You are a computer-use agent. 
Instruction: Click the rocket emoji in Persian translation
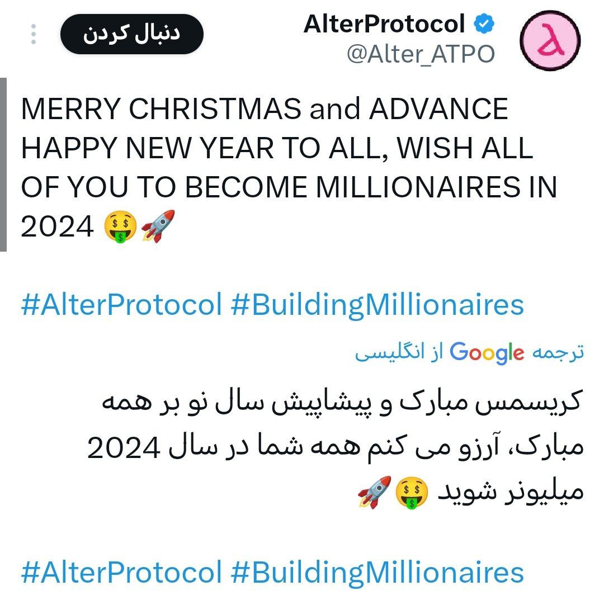coord(375,493)
